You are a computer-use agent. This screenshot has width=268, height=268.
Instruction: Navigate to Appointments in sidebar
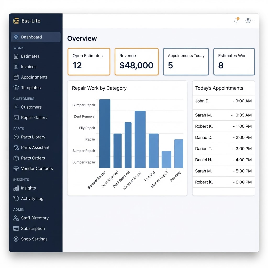34,77
